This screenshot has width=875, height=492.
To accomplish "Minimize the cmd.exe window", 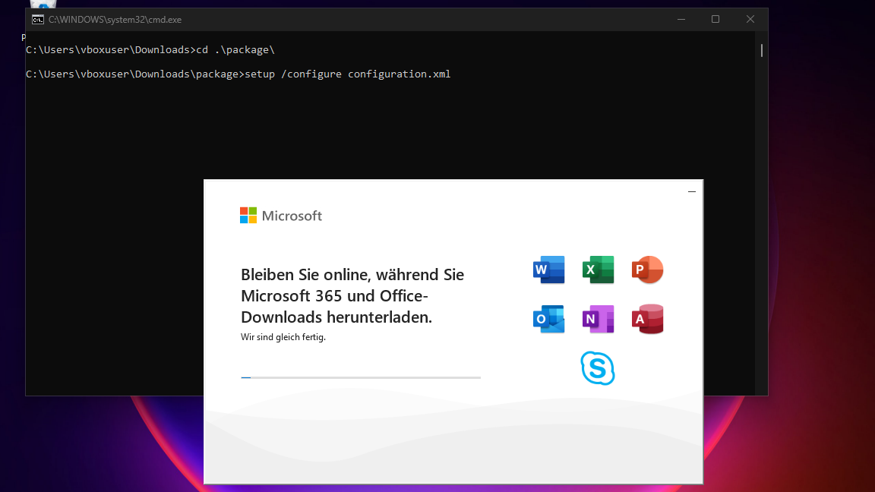I will pos(680,20).
